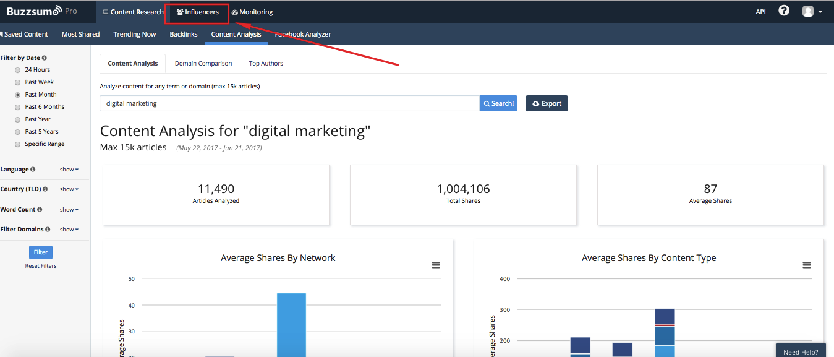Click the BuzzSumo Pro logo

pos(42,11)
